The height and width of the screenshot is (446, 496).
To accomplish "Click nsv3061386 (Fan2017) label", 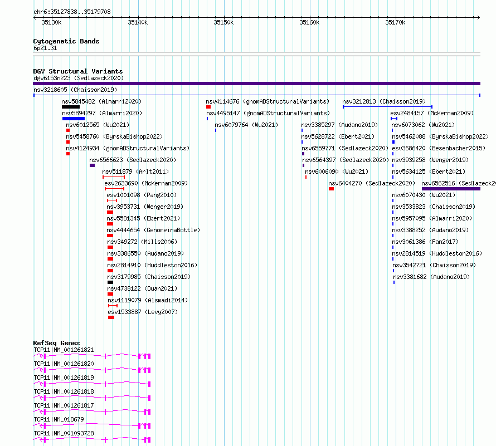I will point(425,242).
